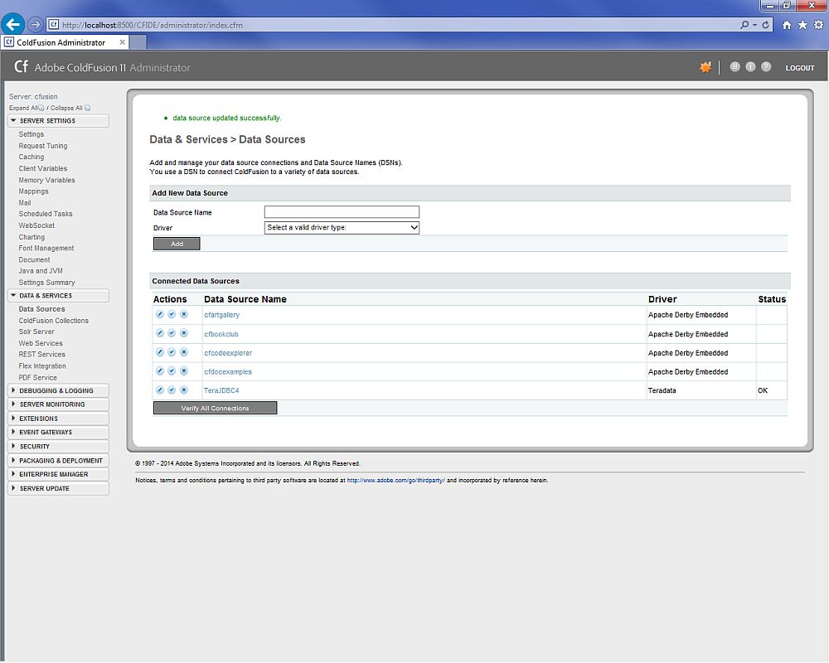
Task: Edit the cfcodeexplorer data source
Action: pyautogui.click(x=160, y=352)
